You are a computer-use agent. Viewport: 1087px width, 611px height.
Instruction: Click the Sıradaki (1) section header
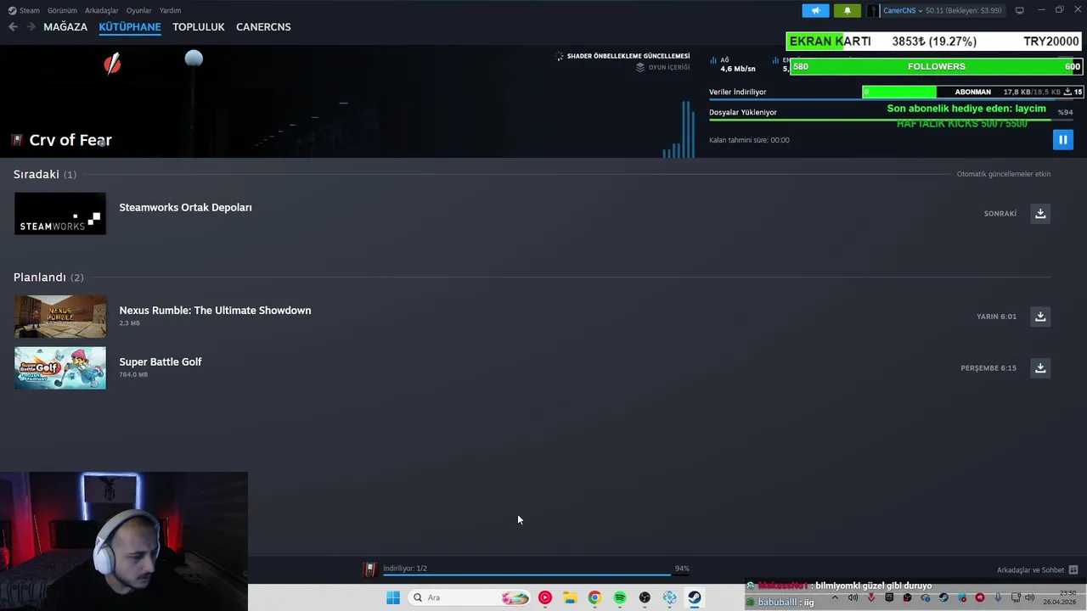45,174
